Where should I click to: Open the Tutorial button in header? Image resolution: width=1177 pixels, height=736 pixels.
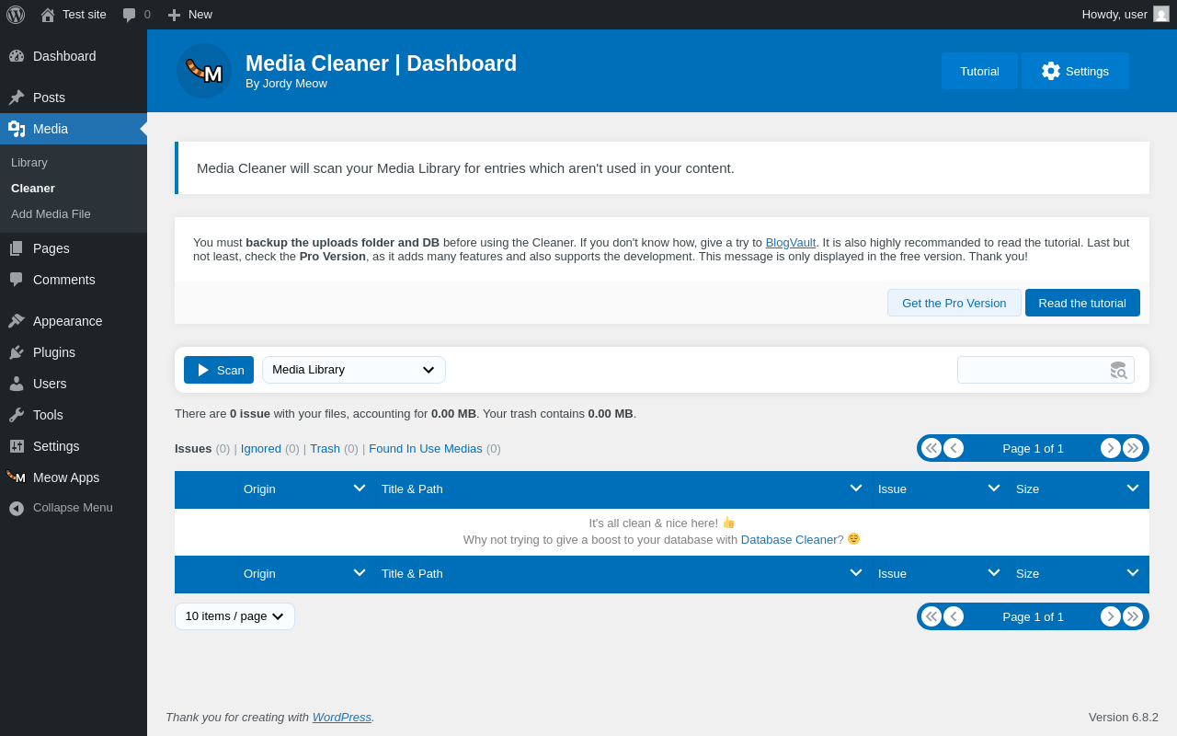(x=979, y=71)
